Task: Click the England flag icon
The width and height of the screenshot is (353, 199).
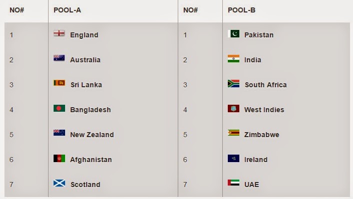Action: [x=59, y=33]
